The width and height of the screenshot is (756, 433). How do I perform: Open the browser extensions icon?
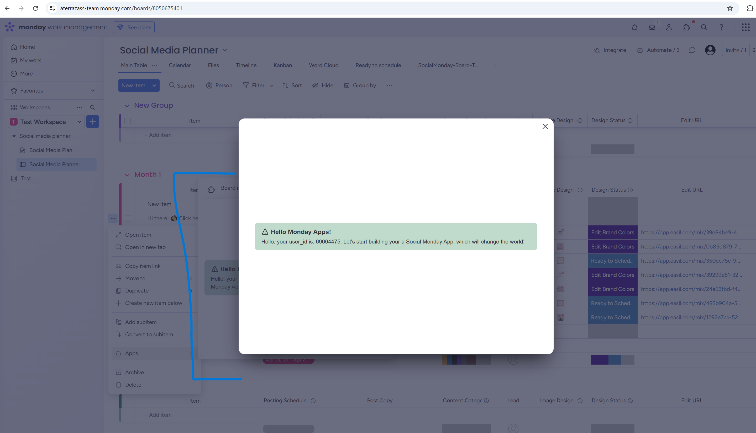750,8
